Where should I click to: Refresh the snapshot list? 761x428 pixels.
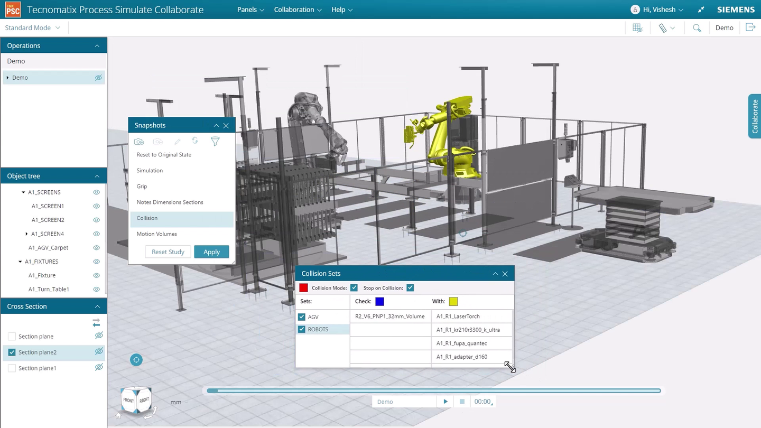point(195,141)
